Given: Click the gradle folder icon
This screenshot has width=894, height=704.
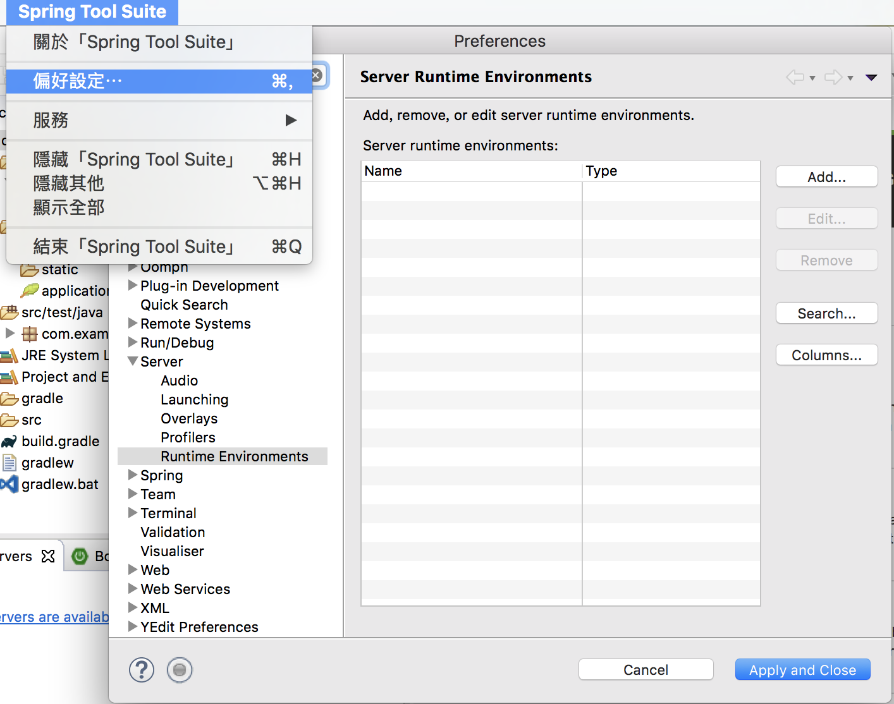Looking at the screenshot, I should point(9,399).
